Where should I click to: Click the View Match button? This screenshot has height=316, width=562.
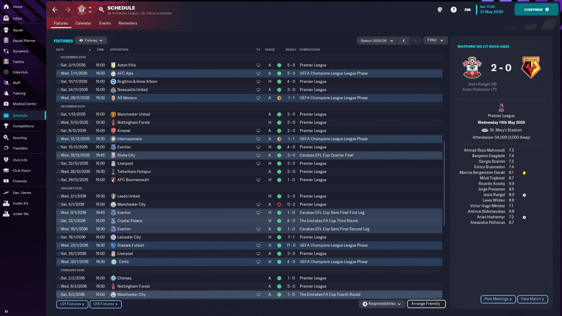click(533, 299)
